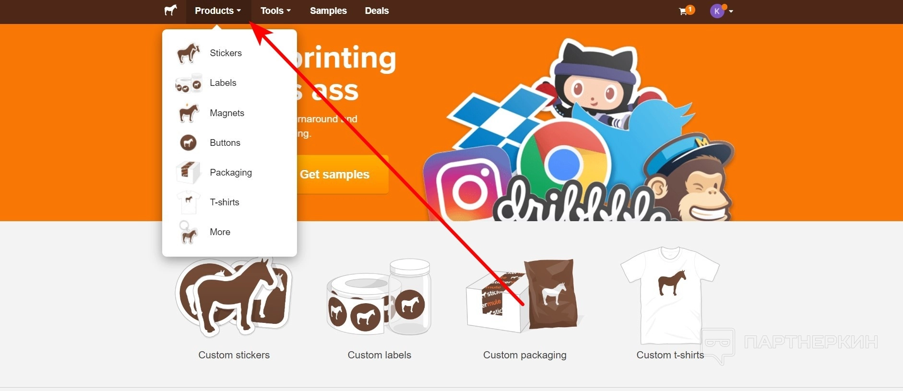Click the Sticker Mule horse logo
Image resolution: width=903 pixels, height=391 pixels.
click(170, 10)
